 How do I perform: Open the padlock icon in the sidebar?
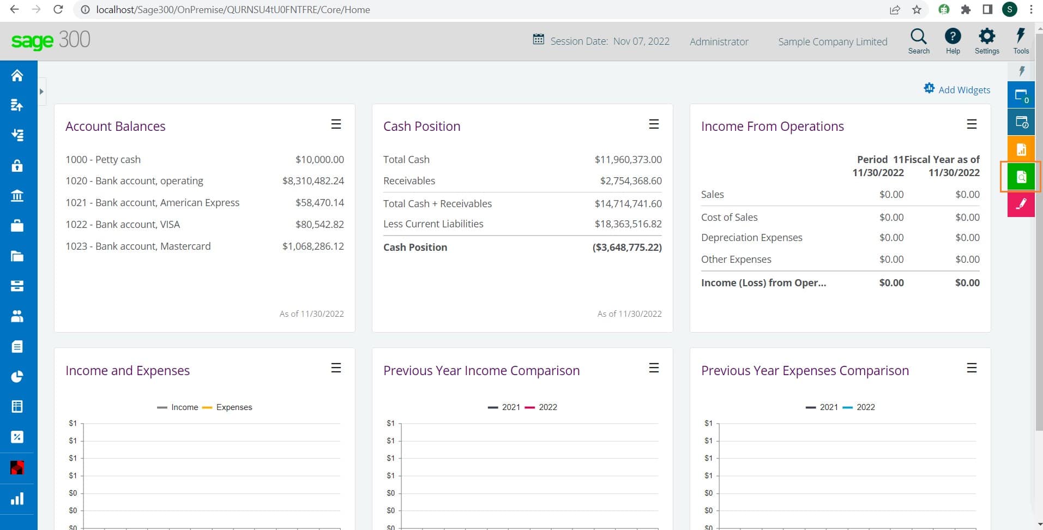[17, 165]
